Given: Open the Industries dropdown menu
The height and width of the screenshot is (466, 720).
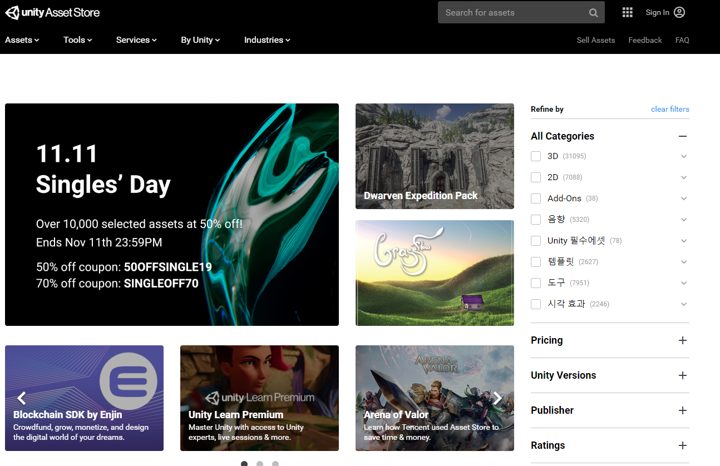Looking at the screenshot, I should click(x=267, y=40).
